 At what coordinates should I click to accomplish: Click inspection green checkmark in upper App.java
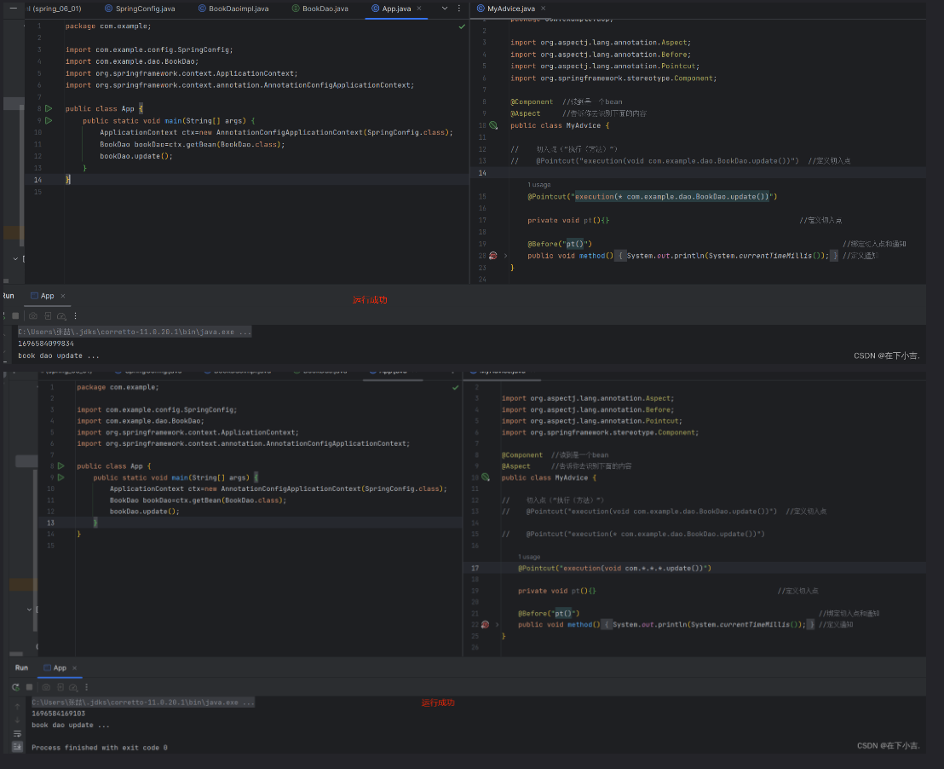point(462,26)
